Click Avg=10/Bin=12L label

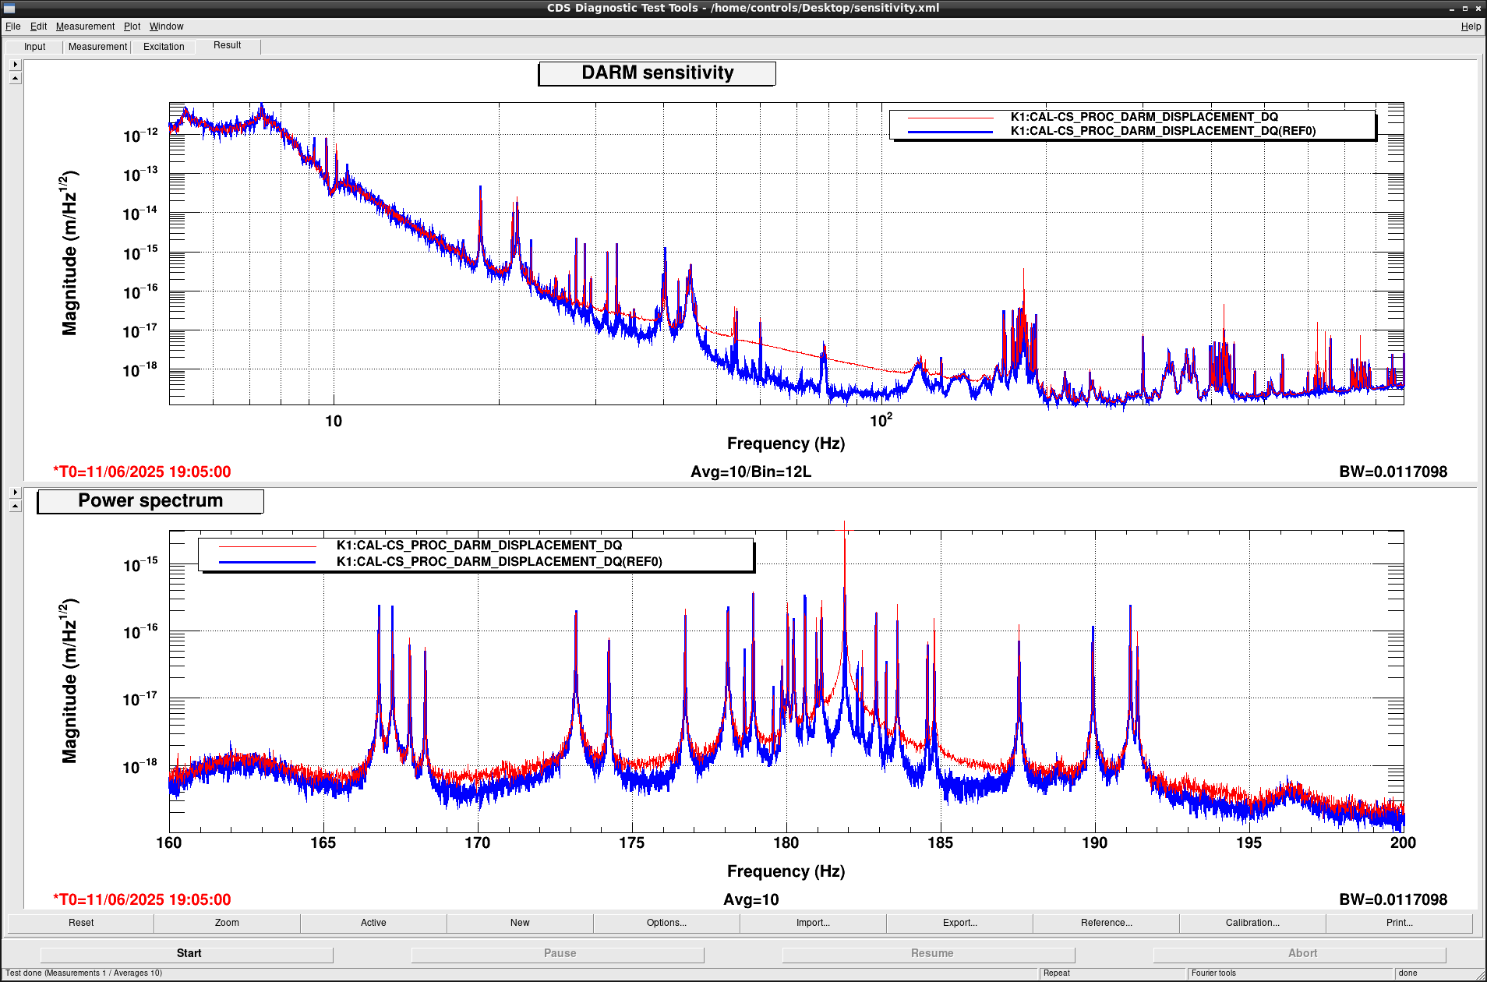pos(751,472)
